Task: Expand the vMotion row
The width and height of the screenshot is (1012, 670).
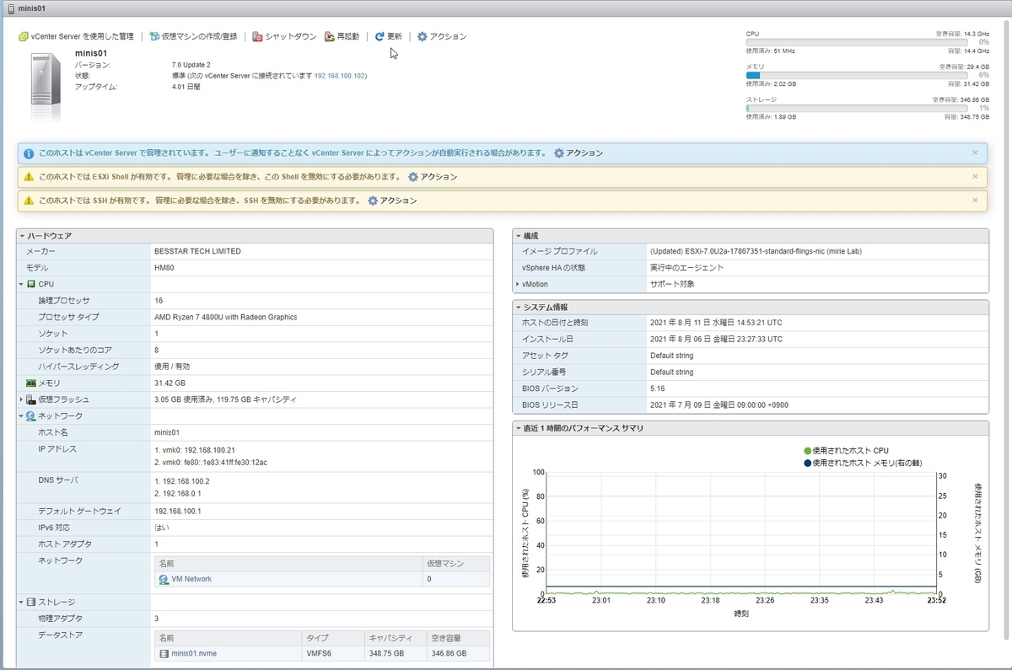Action: 518,285
